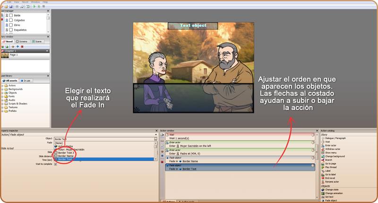Select the Fade in Border Name action row
The image size is (378, 203).
(240, 159)
